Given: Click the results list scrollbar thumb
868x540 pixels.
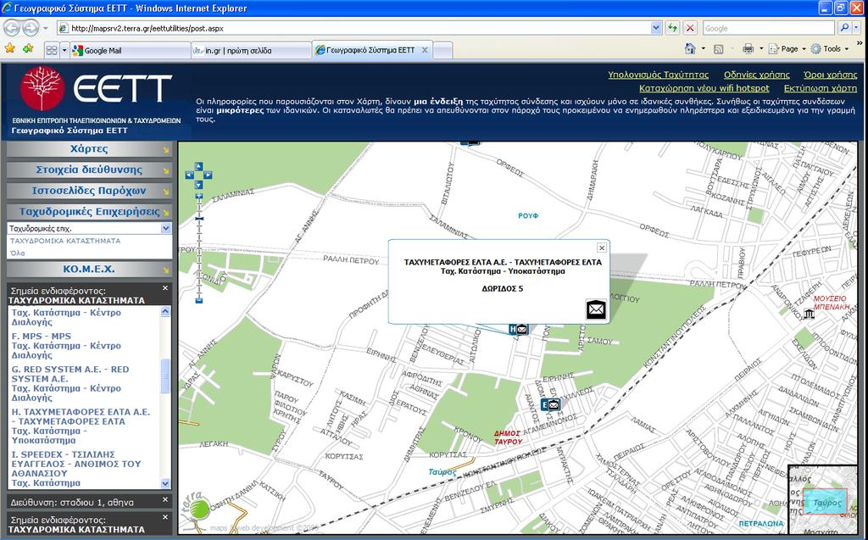Looking at the screenshot, I should [x=165, y=376].
